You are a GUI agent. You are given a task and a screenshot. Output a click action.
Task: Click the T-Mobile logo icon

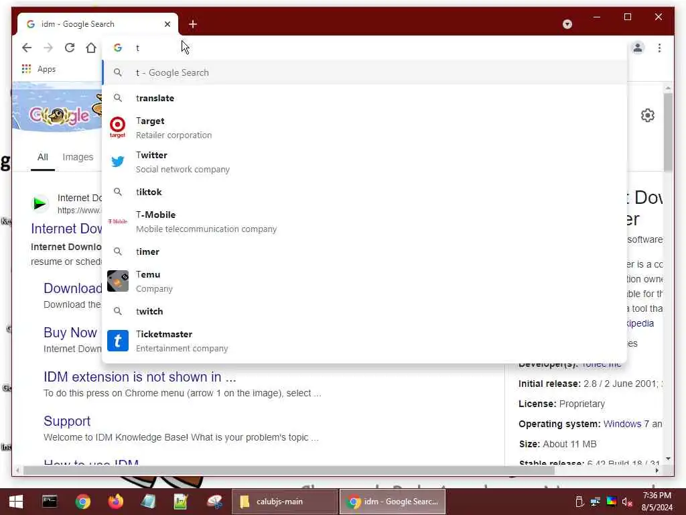[118, 221]
